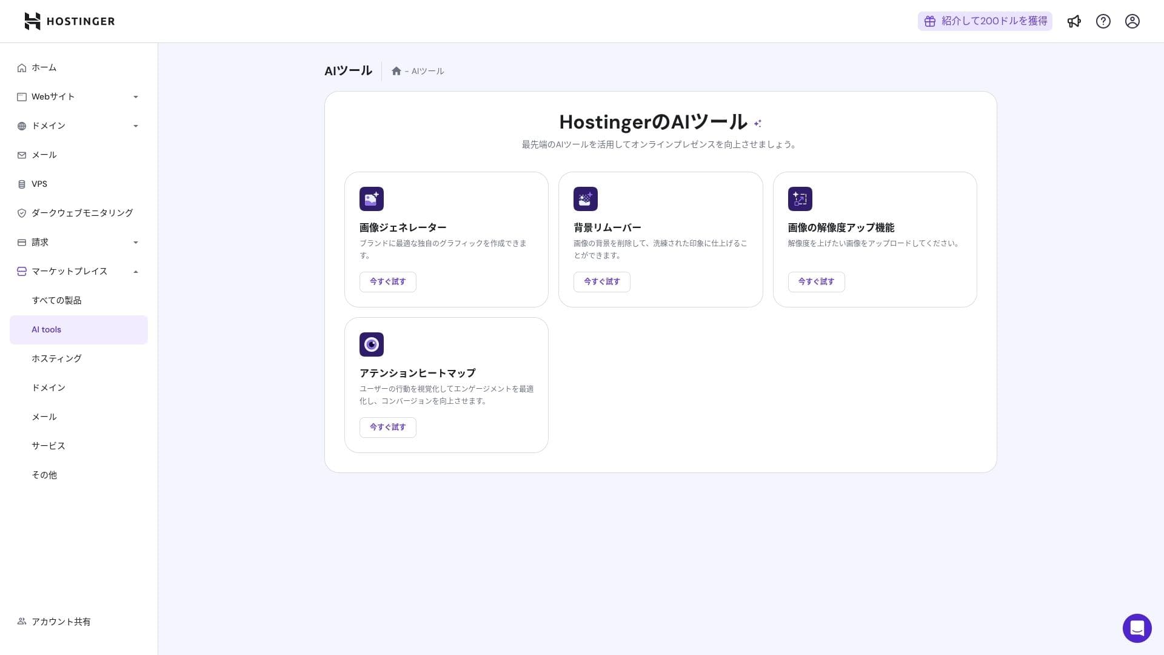Open ダークウェブモニタリング menu item

tap(79, 213)
